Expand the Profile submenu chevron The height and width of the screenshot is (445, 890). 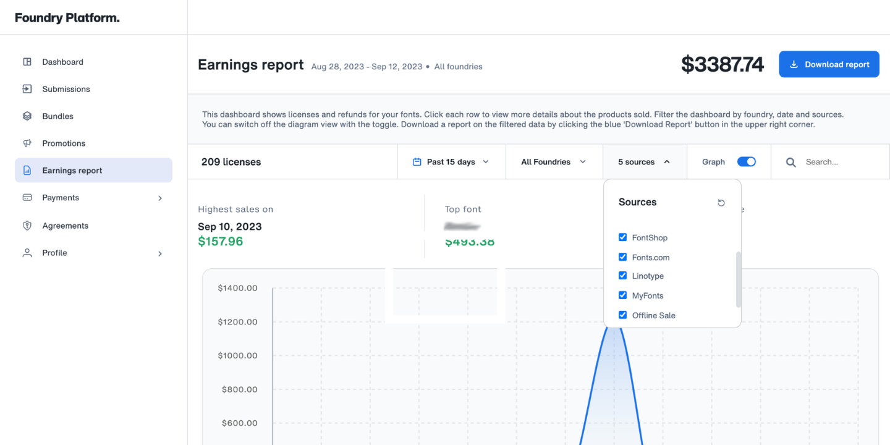coord(160,253)
